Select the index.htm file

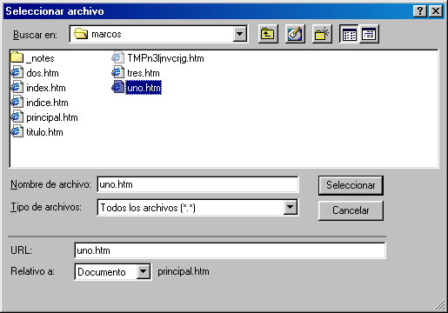38,88
